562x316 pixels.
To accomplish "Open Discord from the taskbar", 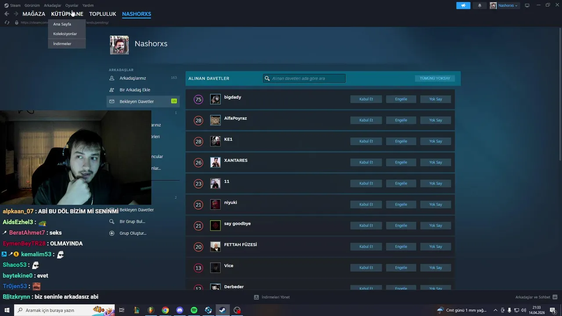I will click(x=180, y=310).
